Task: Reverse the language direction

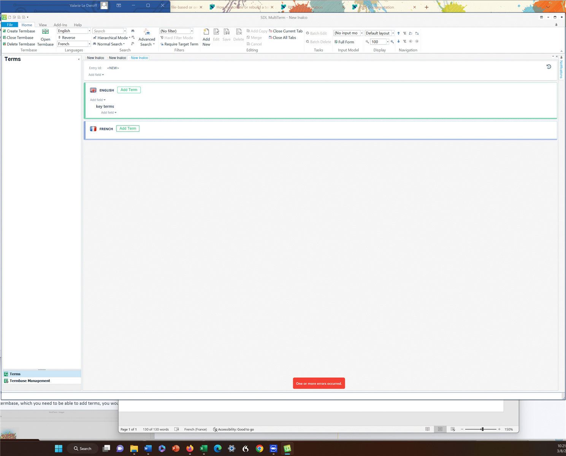Action: coord(67,38)
